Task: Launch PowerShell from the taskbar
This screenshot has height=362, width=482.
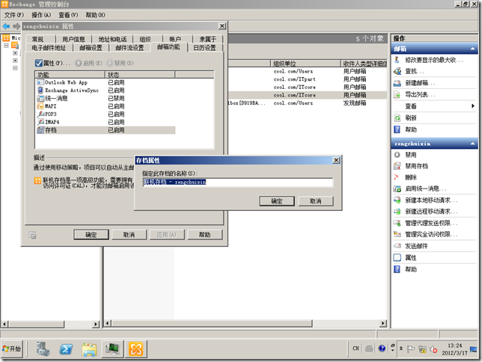Action: (66, 349)
